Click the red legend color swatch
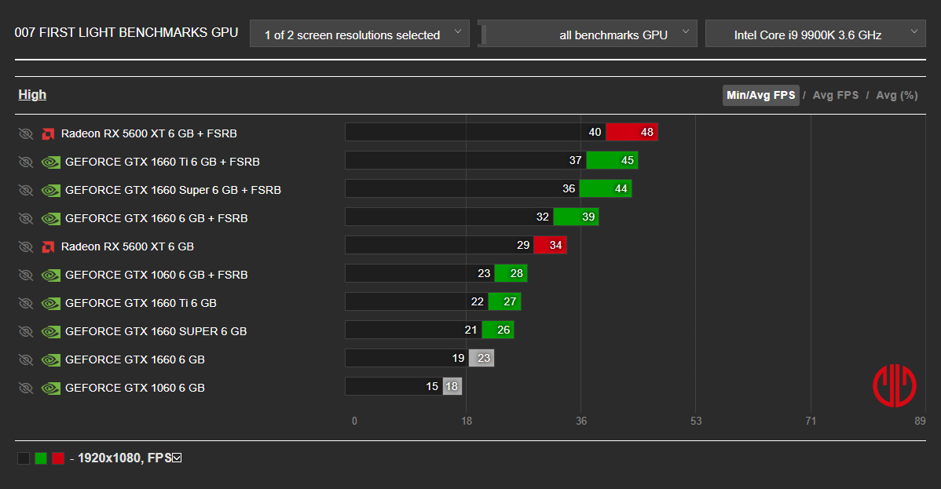Image resolution: width=941 pixels, height=489 pixels. [x=57, y=458]
